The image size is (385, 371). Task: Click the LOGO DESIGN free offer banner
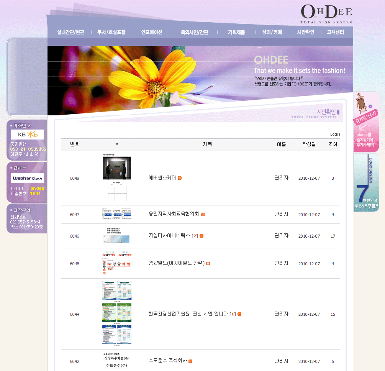pyautogui.click(x=366, y=182)
